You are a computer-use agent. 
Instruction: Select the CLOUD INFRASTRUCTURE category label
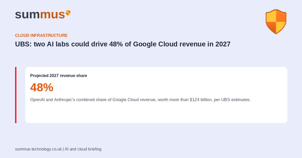click(41, 35)
